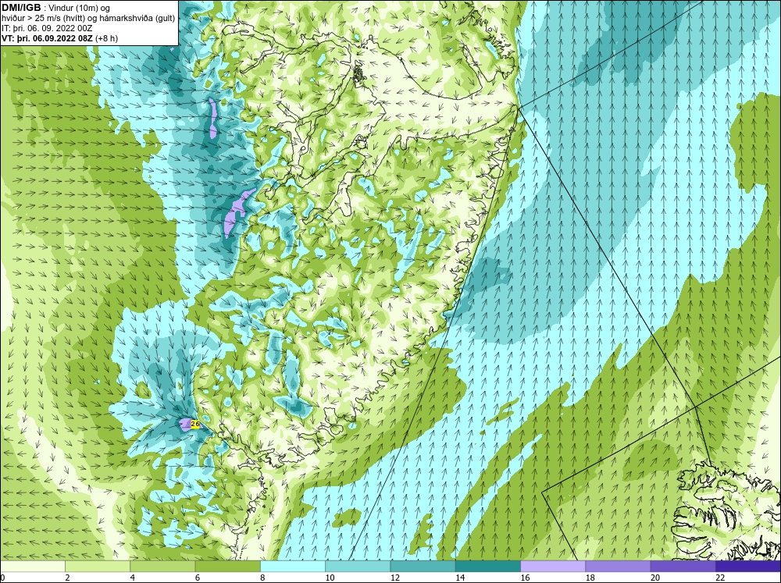Click the legend scale value 6
781x583 pixels.
198,578
